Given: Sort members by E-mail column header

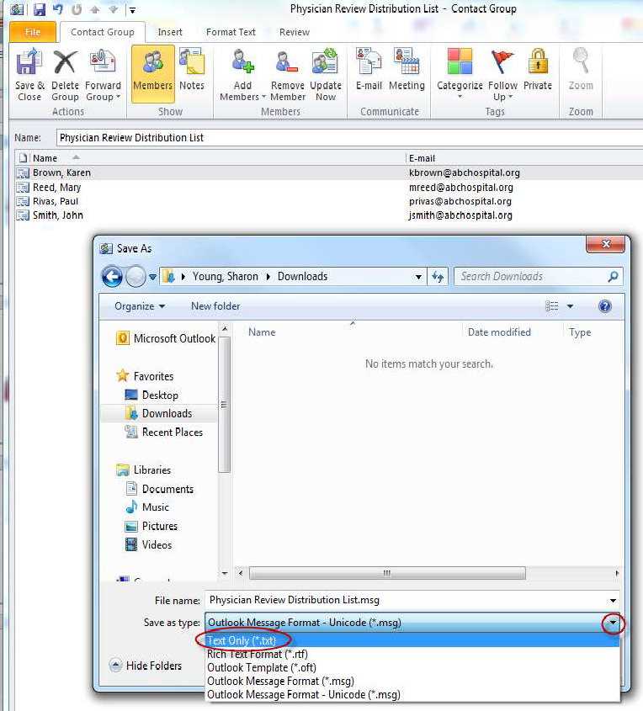Looking at the screenshot, I should pos(523,158).
